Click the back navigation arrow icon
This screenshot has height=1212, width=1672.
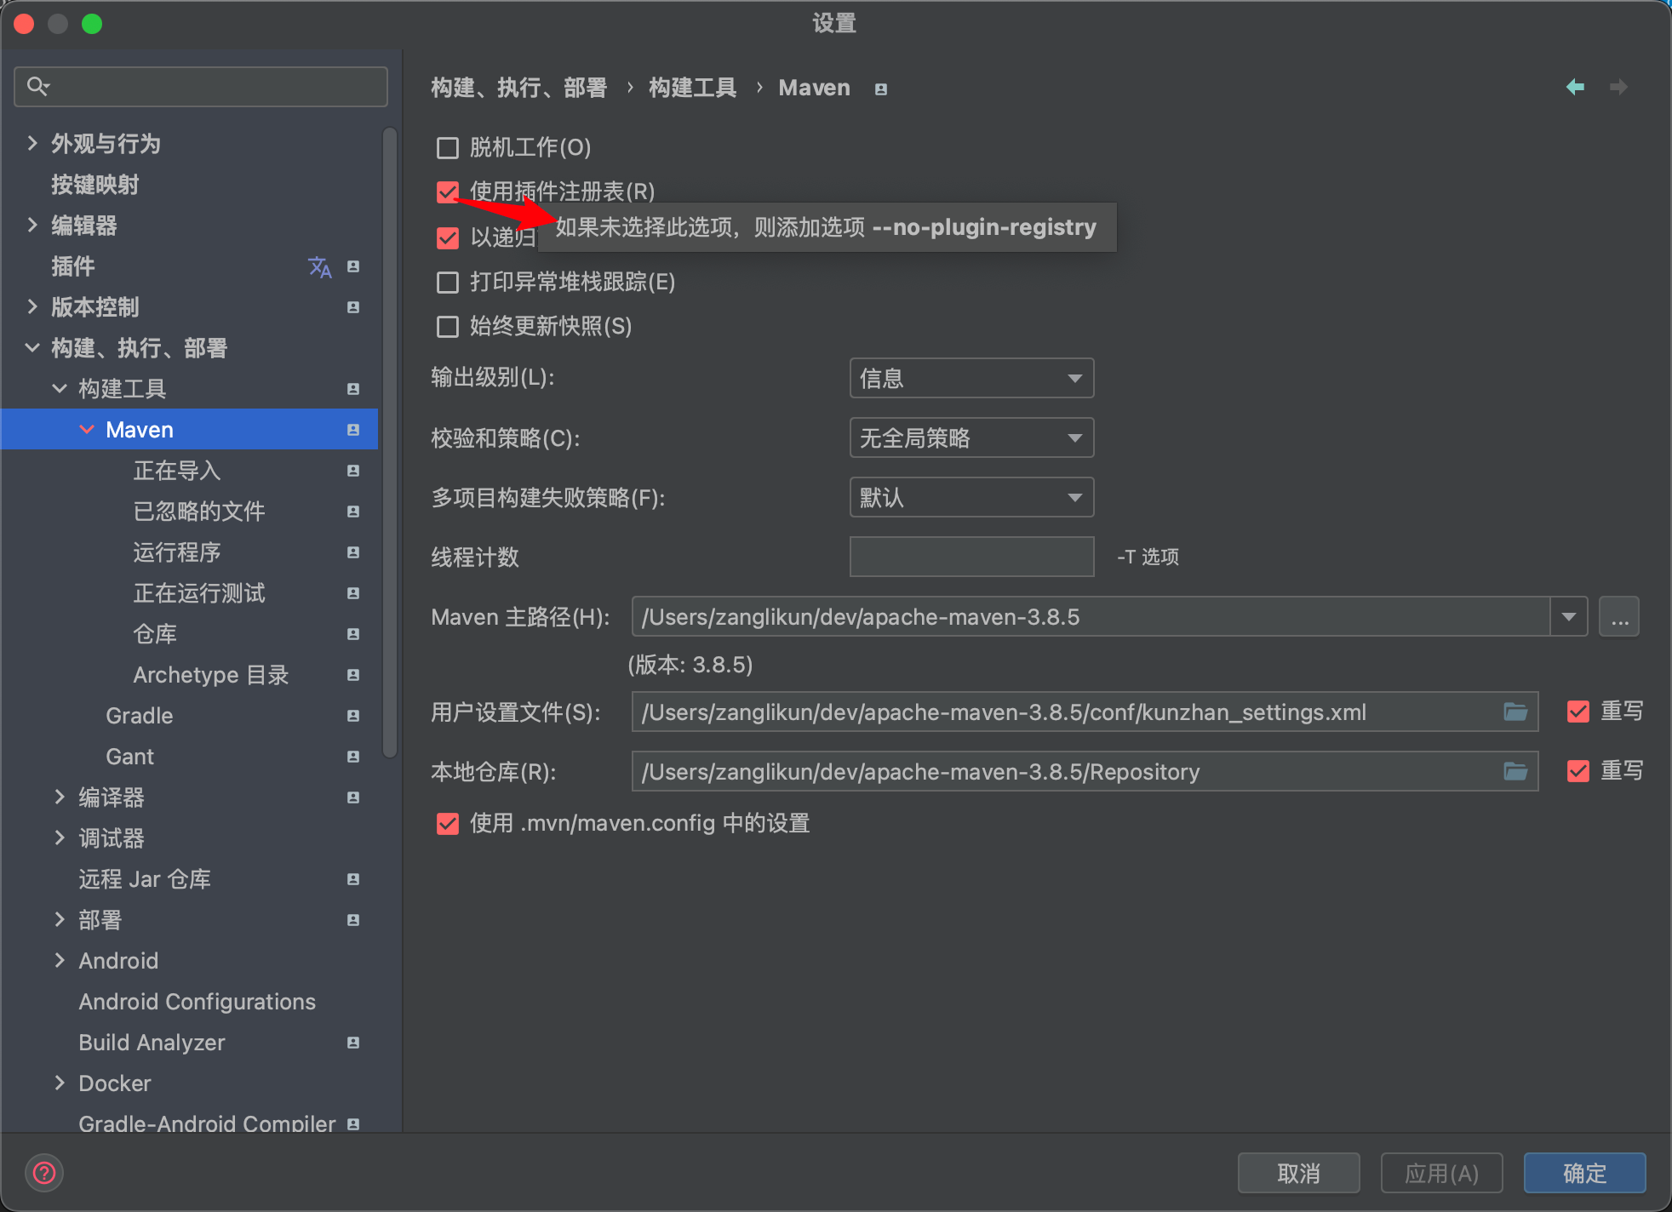(1575, 87)
